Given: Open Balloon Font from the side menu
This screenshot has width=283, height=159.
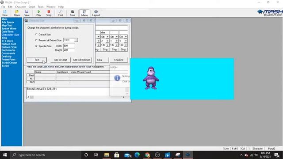Looking at the screenshot, I should click(9, 44).
